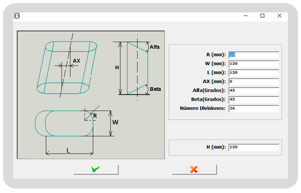This screenshot has height=193, width=301.
Task: Focus the H (mm) height input field
Action: pyautogui.click(x=253, y=147)
